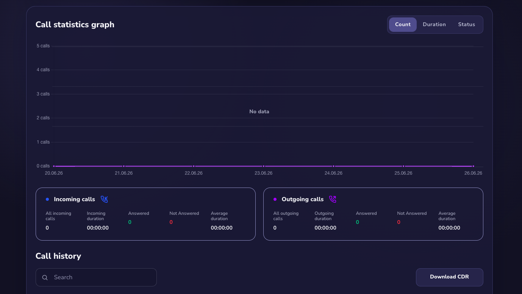Download the CDR file

[x=449, y=277]
